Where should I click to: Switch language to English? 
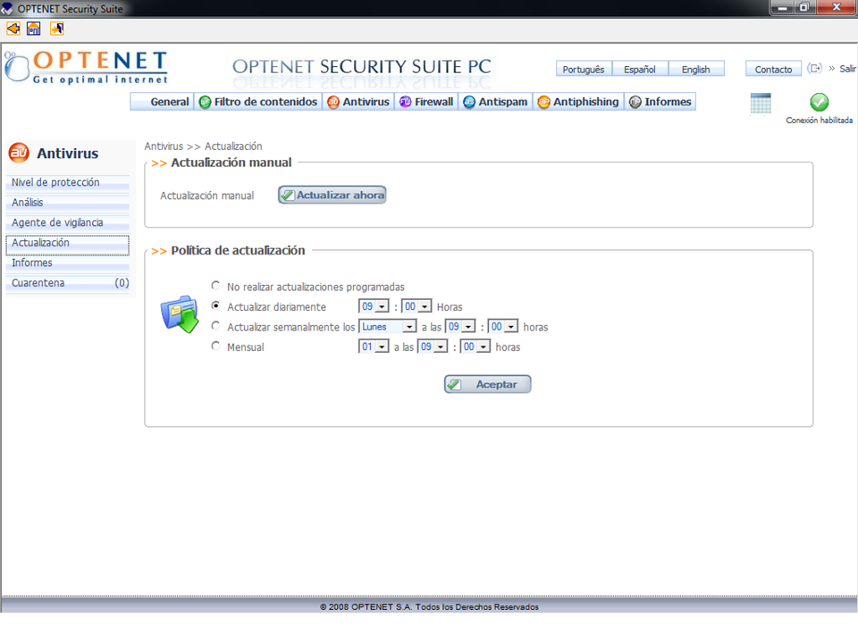coord(695,70)
